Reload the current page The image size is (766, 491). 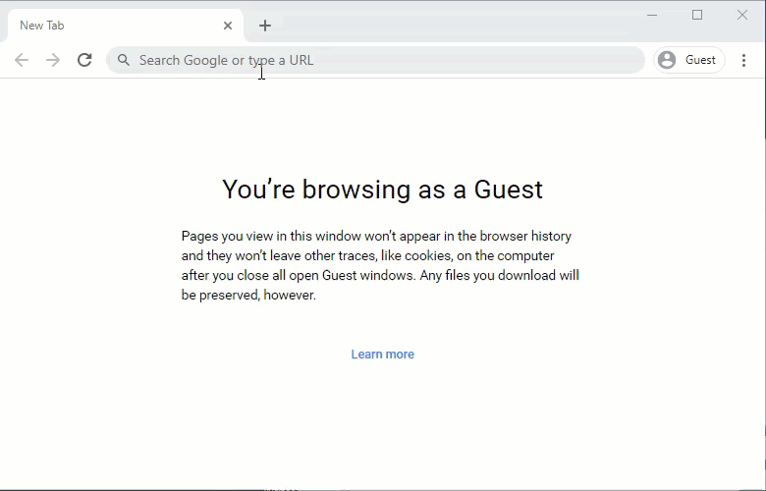[x=84, y=60]
